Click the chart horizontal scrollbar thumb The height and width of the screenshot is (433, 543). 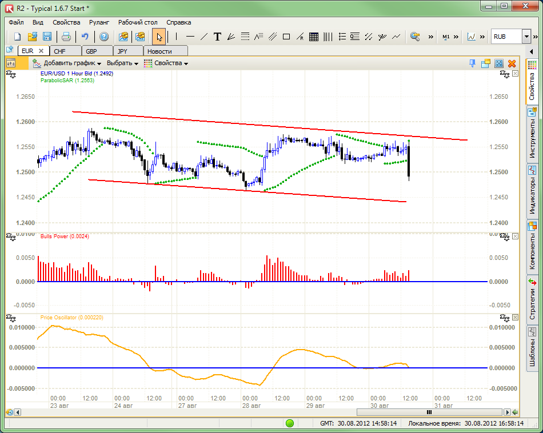pos(429,412)
